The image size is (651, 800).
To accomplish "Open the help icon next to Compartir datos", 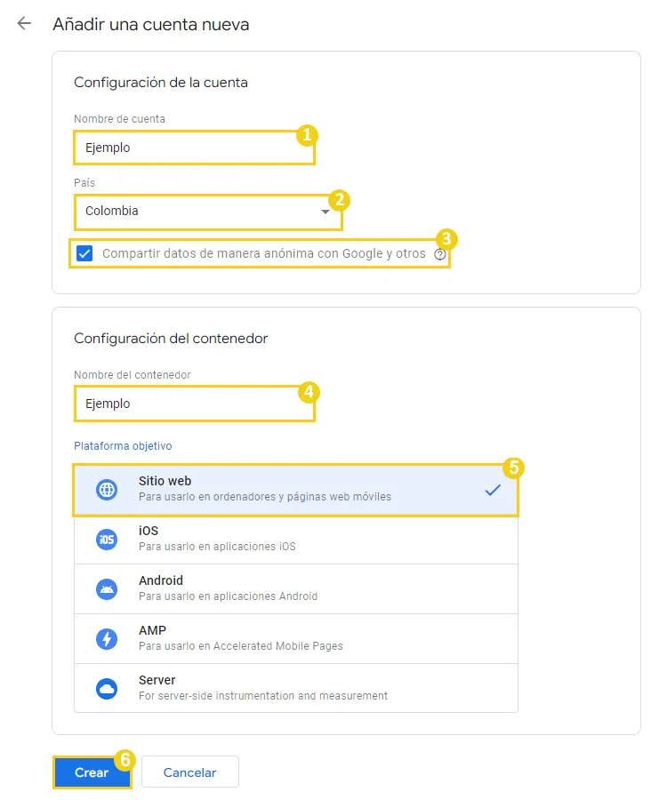I will pos(439,254).
